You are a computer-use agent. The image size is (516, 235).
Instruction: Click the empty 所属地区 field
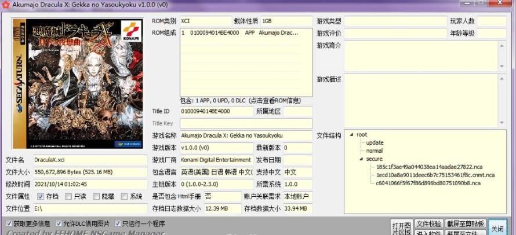(298, 111)
